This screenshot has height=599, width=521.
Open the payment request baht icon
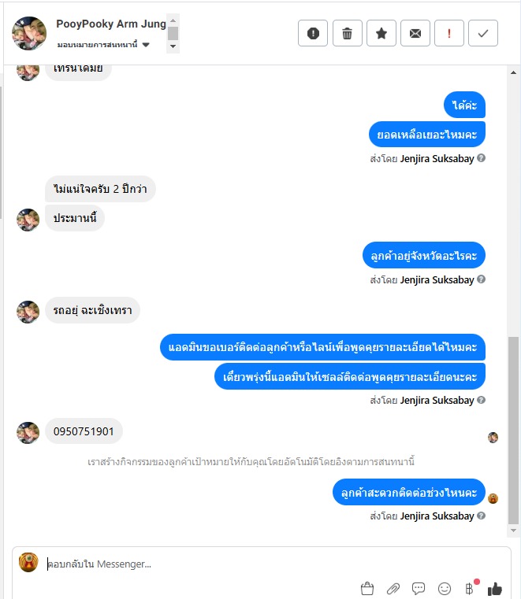(470, 588)
